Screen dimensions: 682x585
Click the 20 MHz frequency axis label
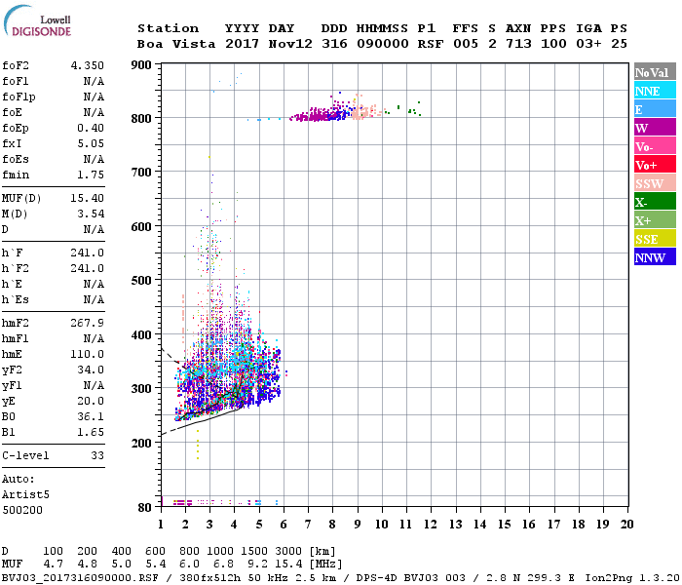[x=626, y=525]
